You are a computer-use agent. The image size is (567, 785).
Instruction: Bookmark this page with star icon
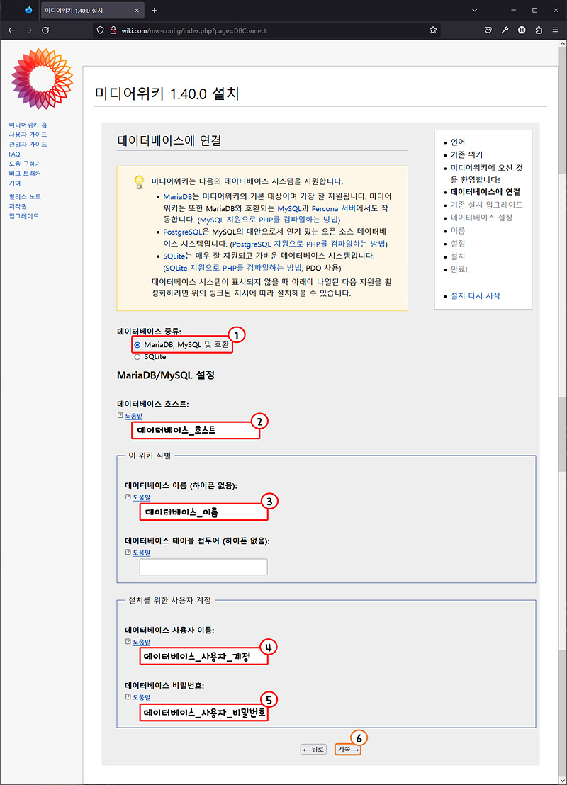pyautogui.click(x=433, y=30)
